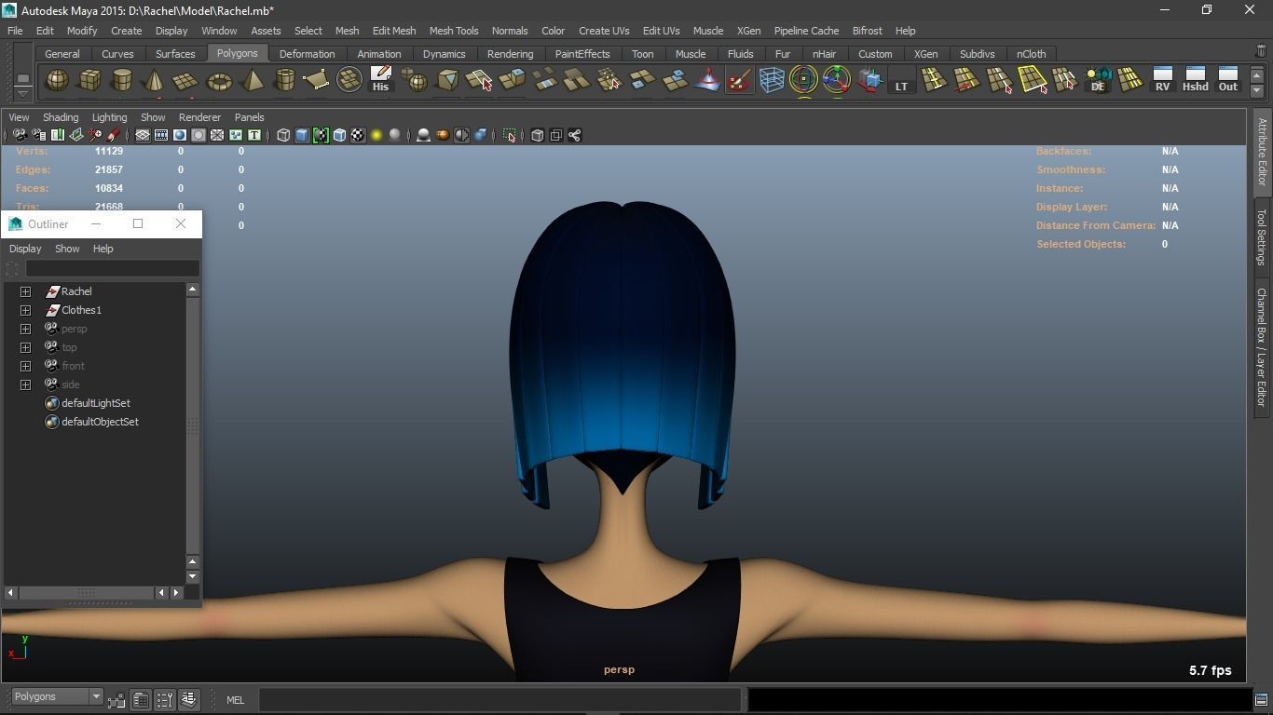This screenshot has width=1273, height=715.
Task: Toggle wireframe shading in panel toolbar
Action: tap(283, 135)
